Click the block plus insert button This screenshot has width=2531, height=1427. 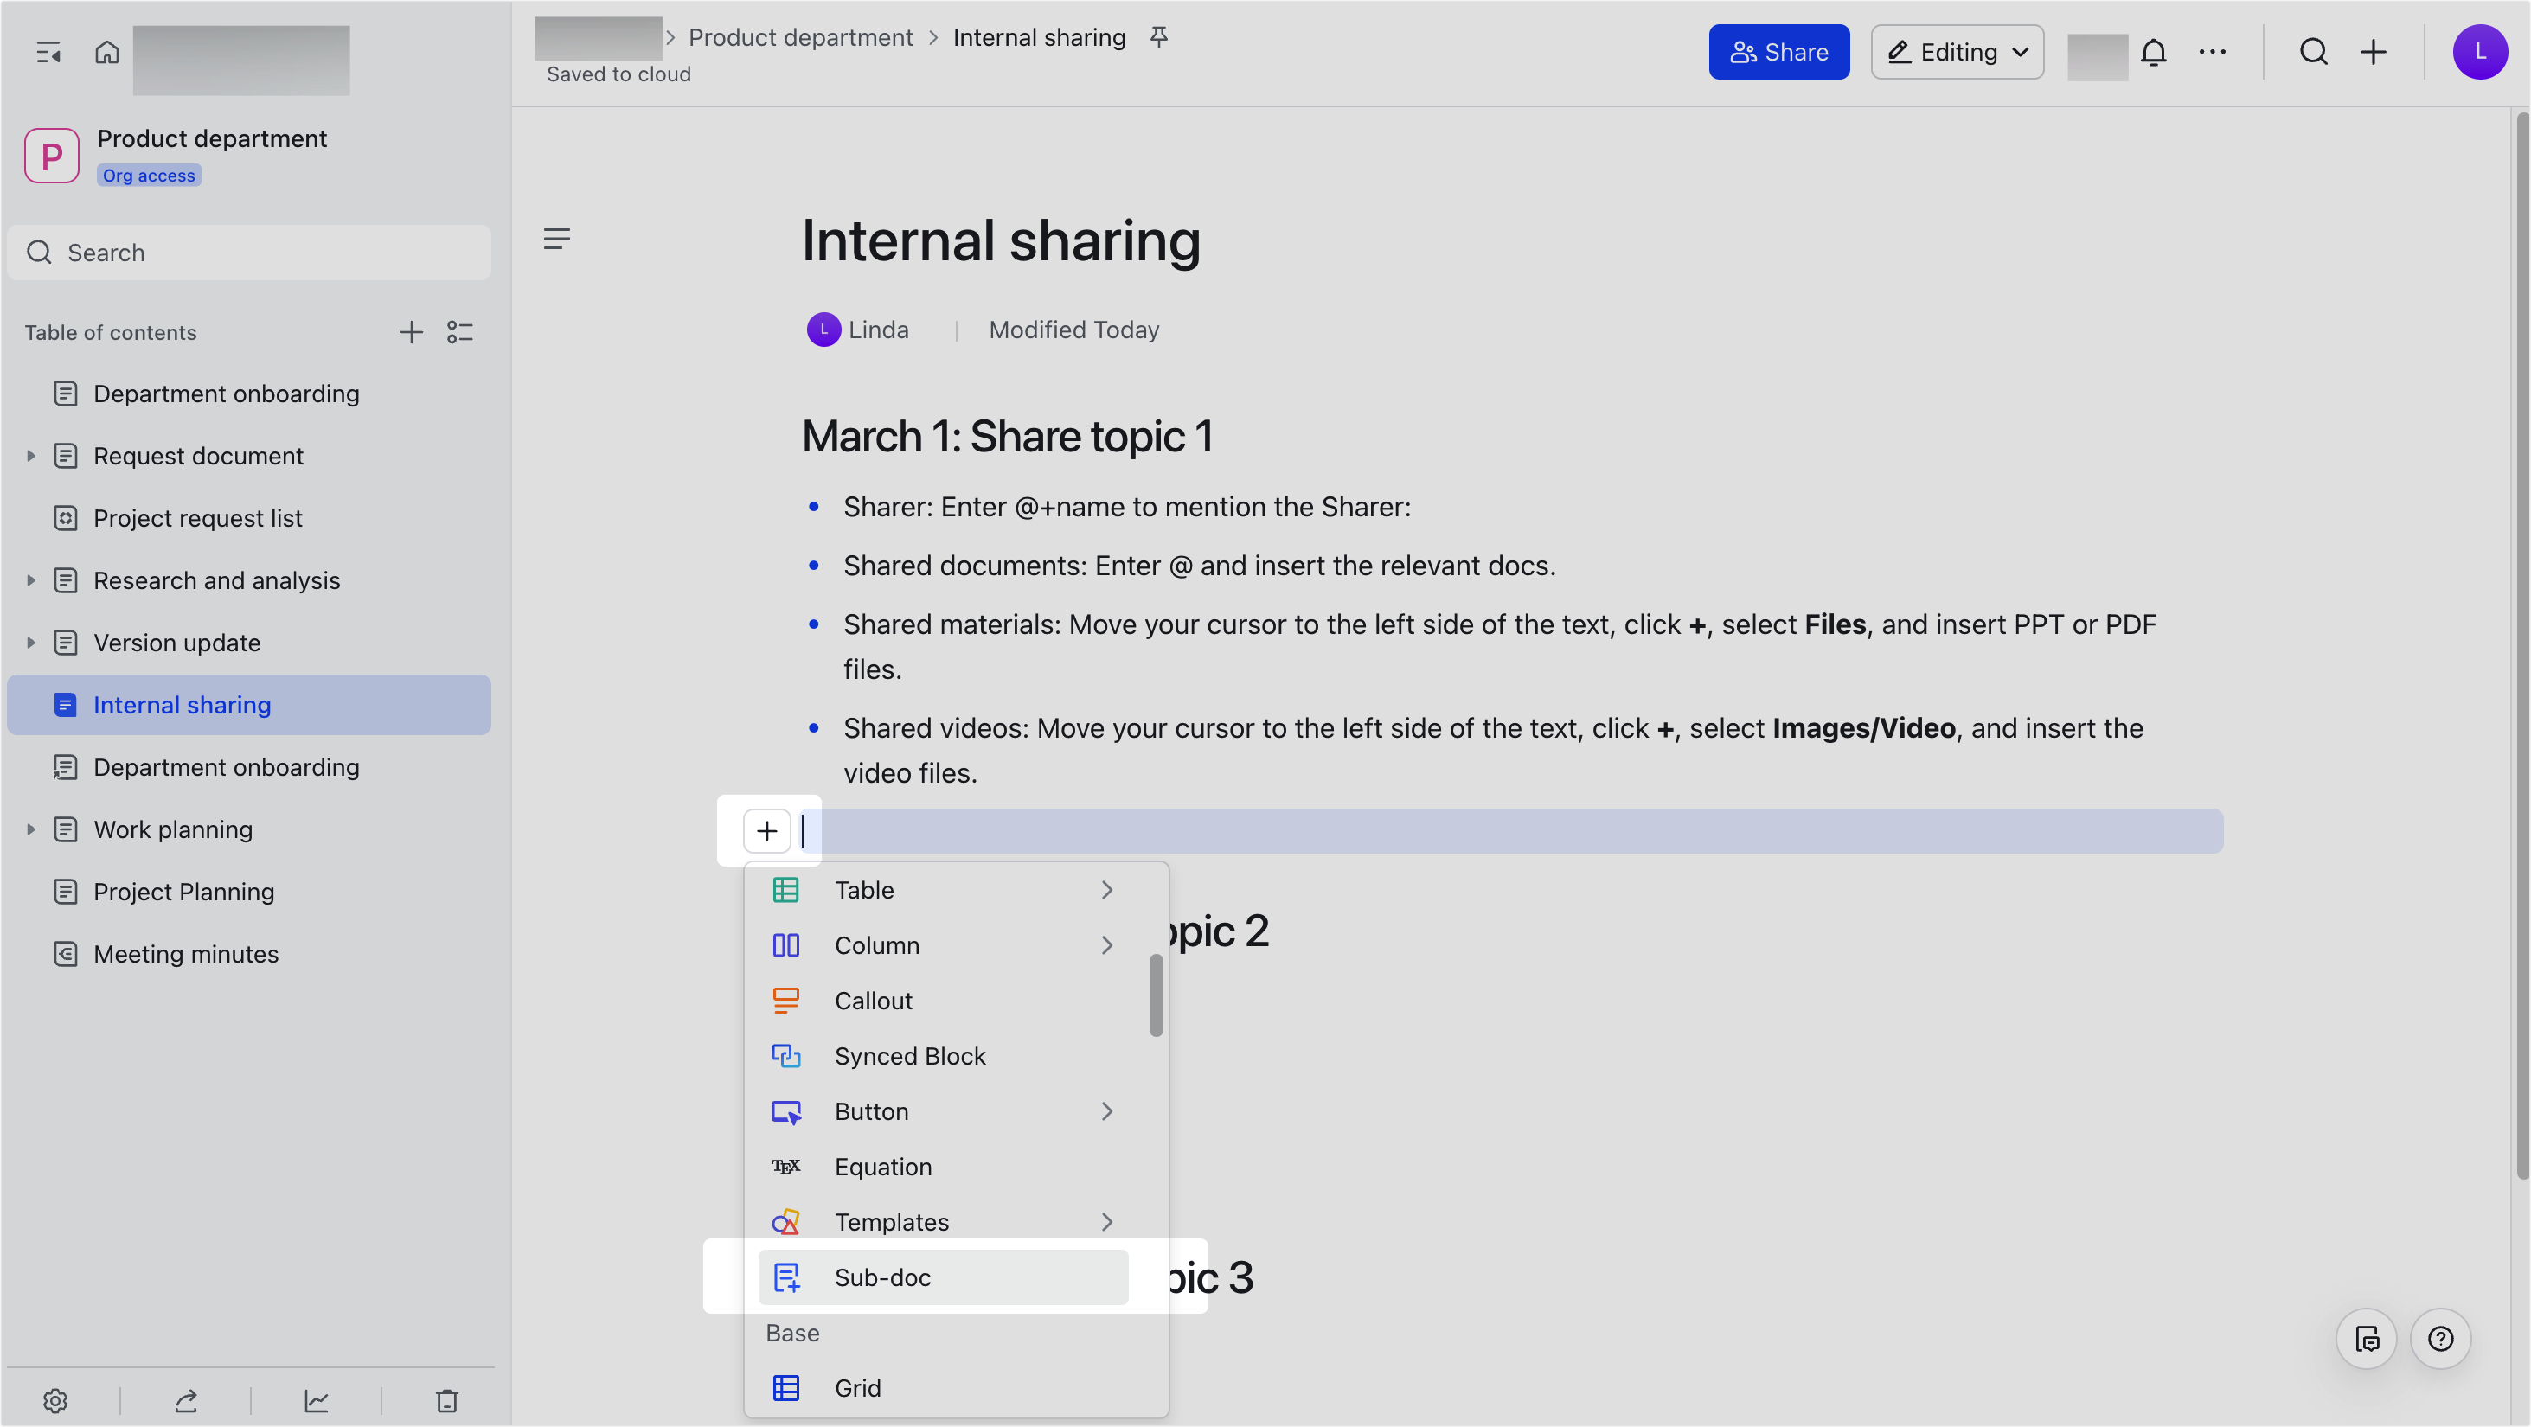767,831
